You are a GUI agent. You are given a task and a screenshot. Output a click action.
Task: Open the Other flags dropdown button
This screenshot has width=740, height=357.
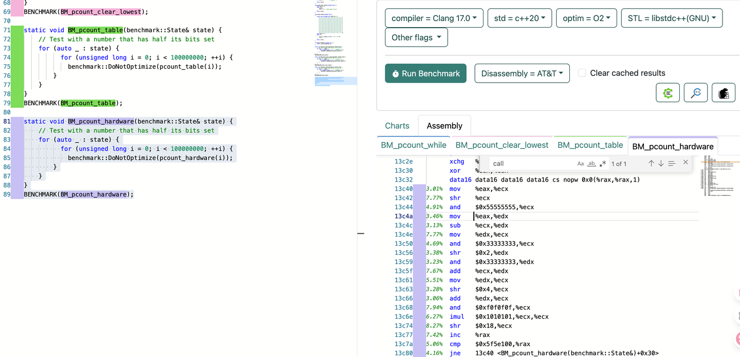pos(416,37)
